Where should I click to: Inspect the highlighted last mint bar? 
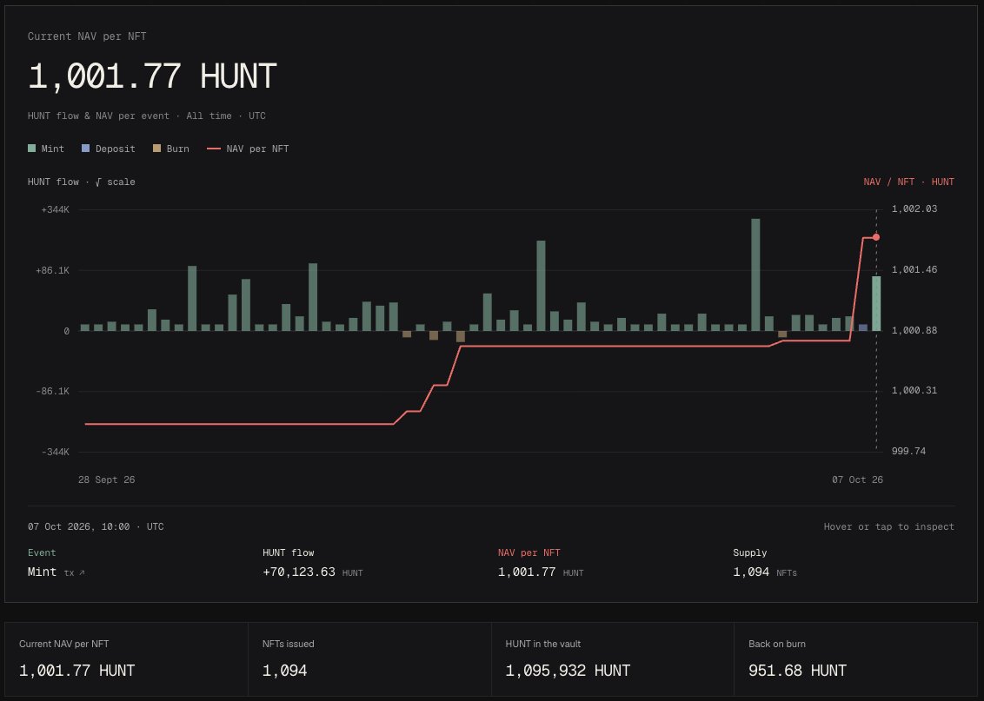pos(876,303)
